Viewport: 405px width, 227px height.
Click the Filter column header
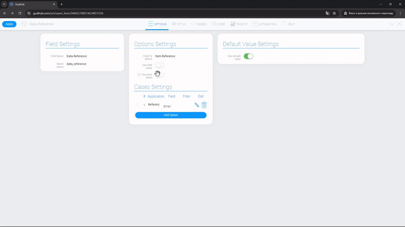pos(187,96)
